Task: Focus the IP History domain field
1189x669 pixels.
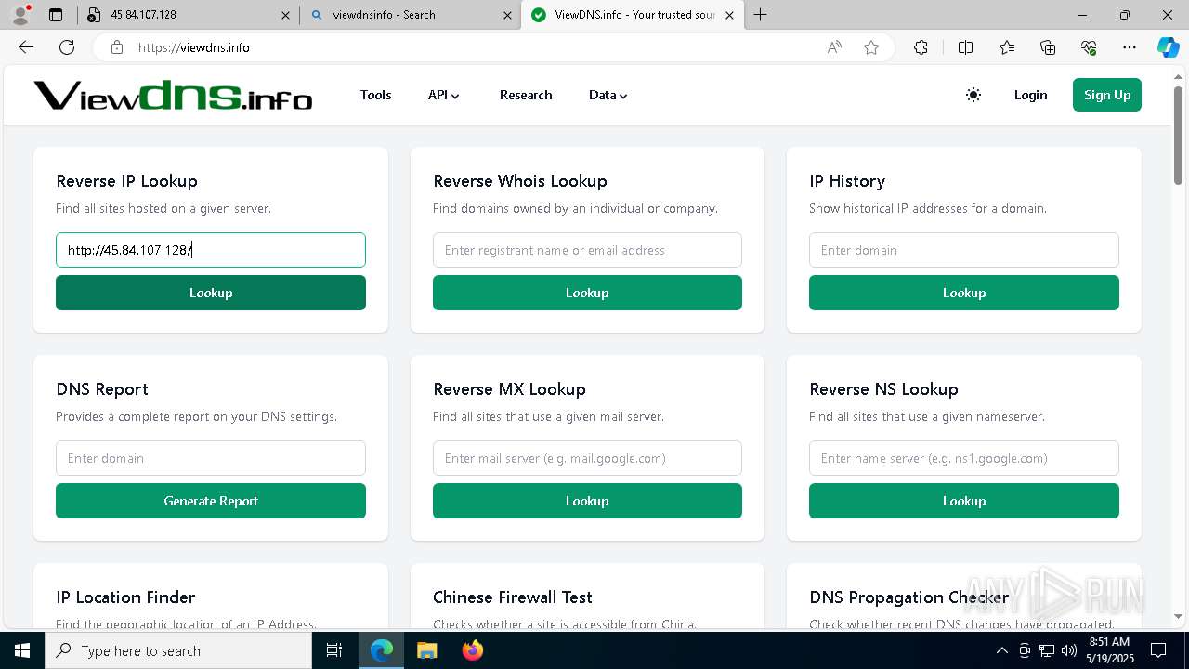Action: tap(964, 250)
